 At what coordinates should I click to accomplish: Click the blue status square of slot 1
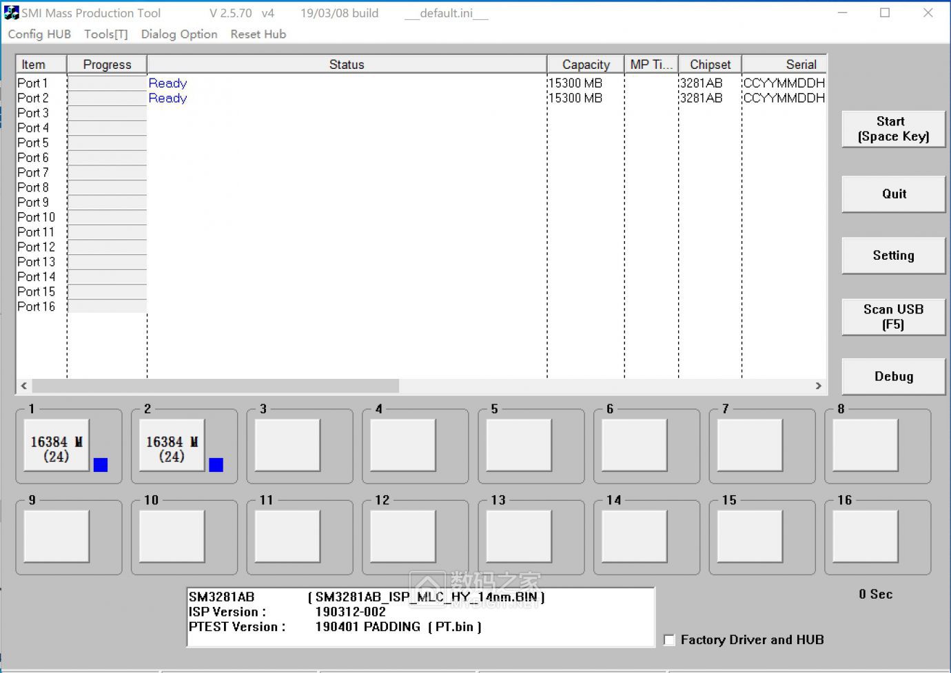click(x=101, y=465)
